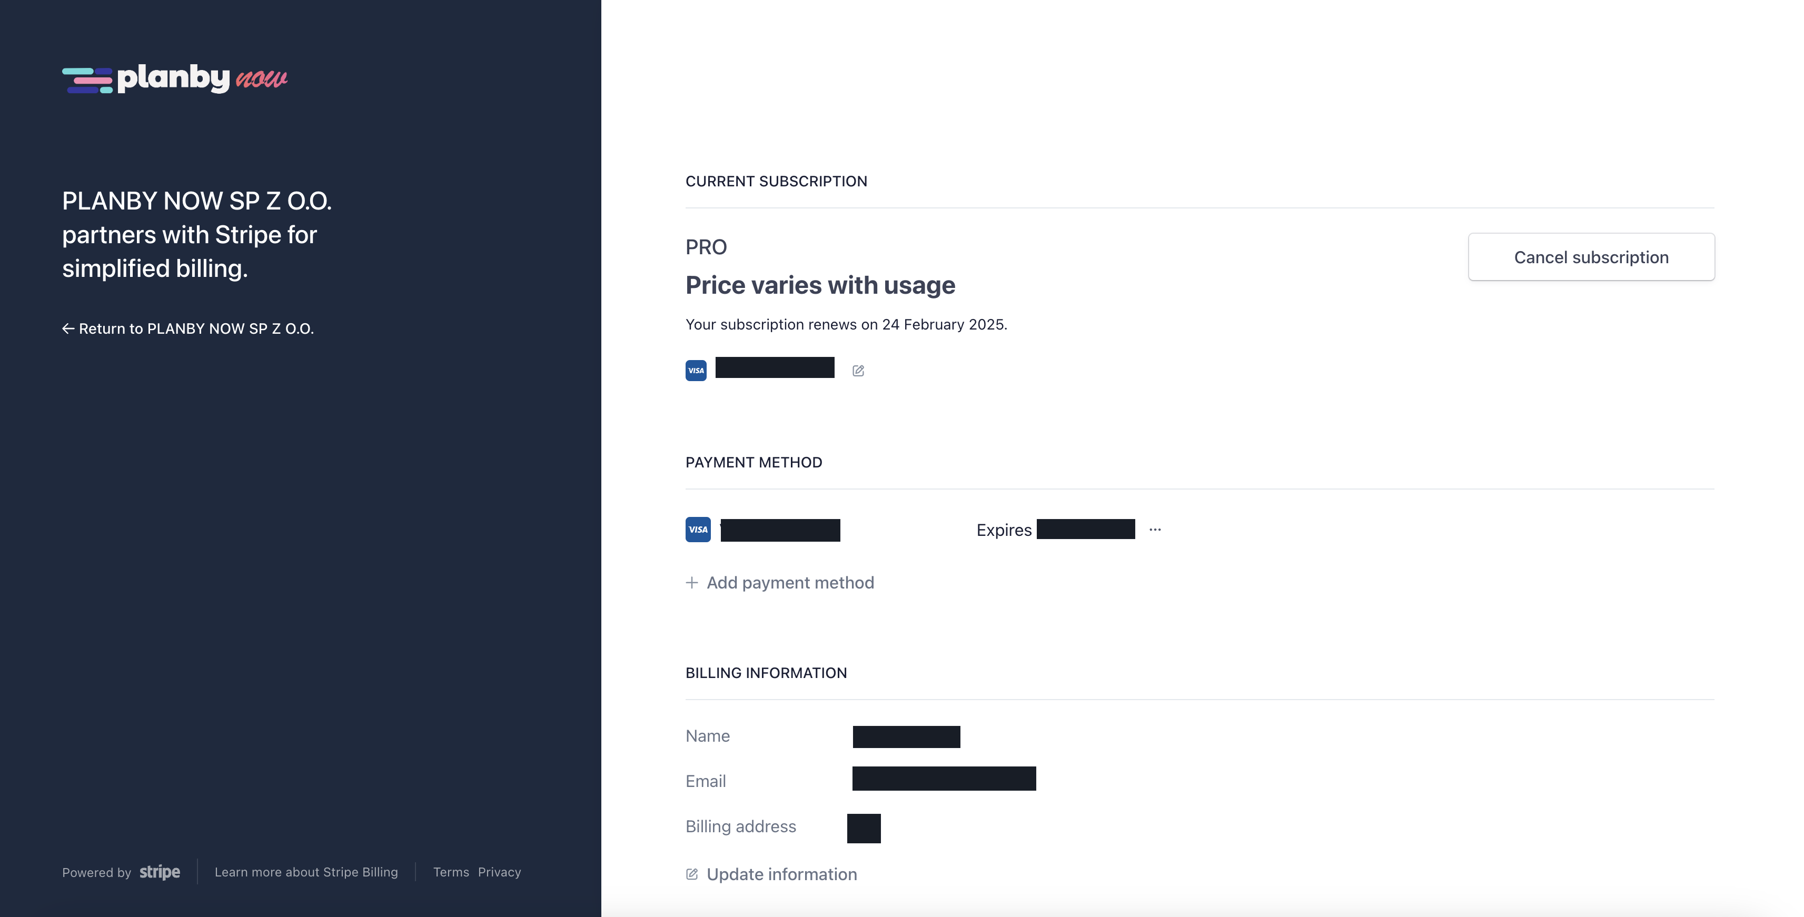Screen dimensions: 1804x917
Task: Click the Visa icon in Payment Method section
Action: click(x=698, y=529)
